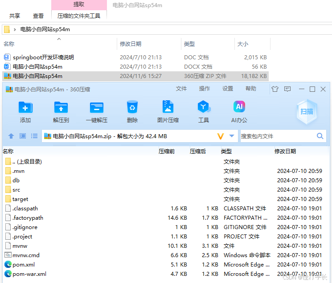
Task: Select the 电脑小白网站sp54m ZIP file row
Action: pos(135,76)
